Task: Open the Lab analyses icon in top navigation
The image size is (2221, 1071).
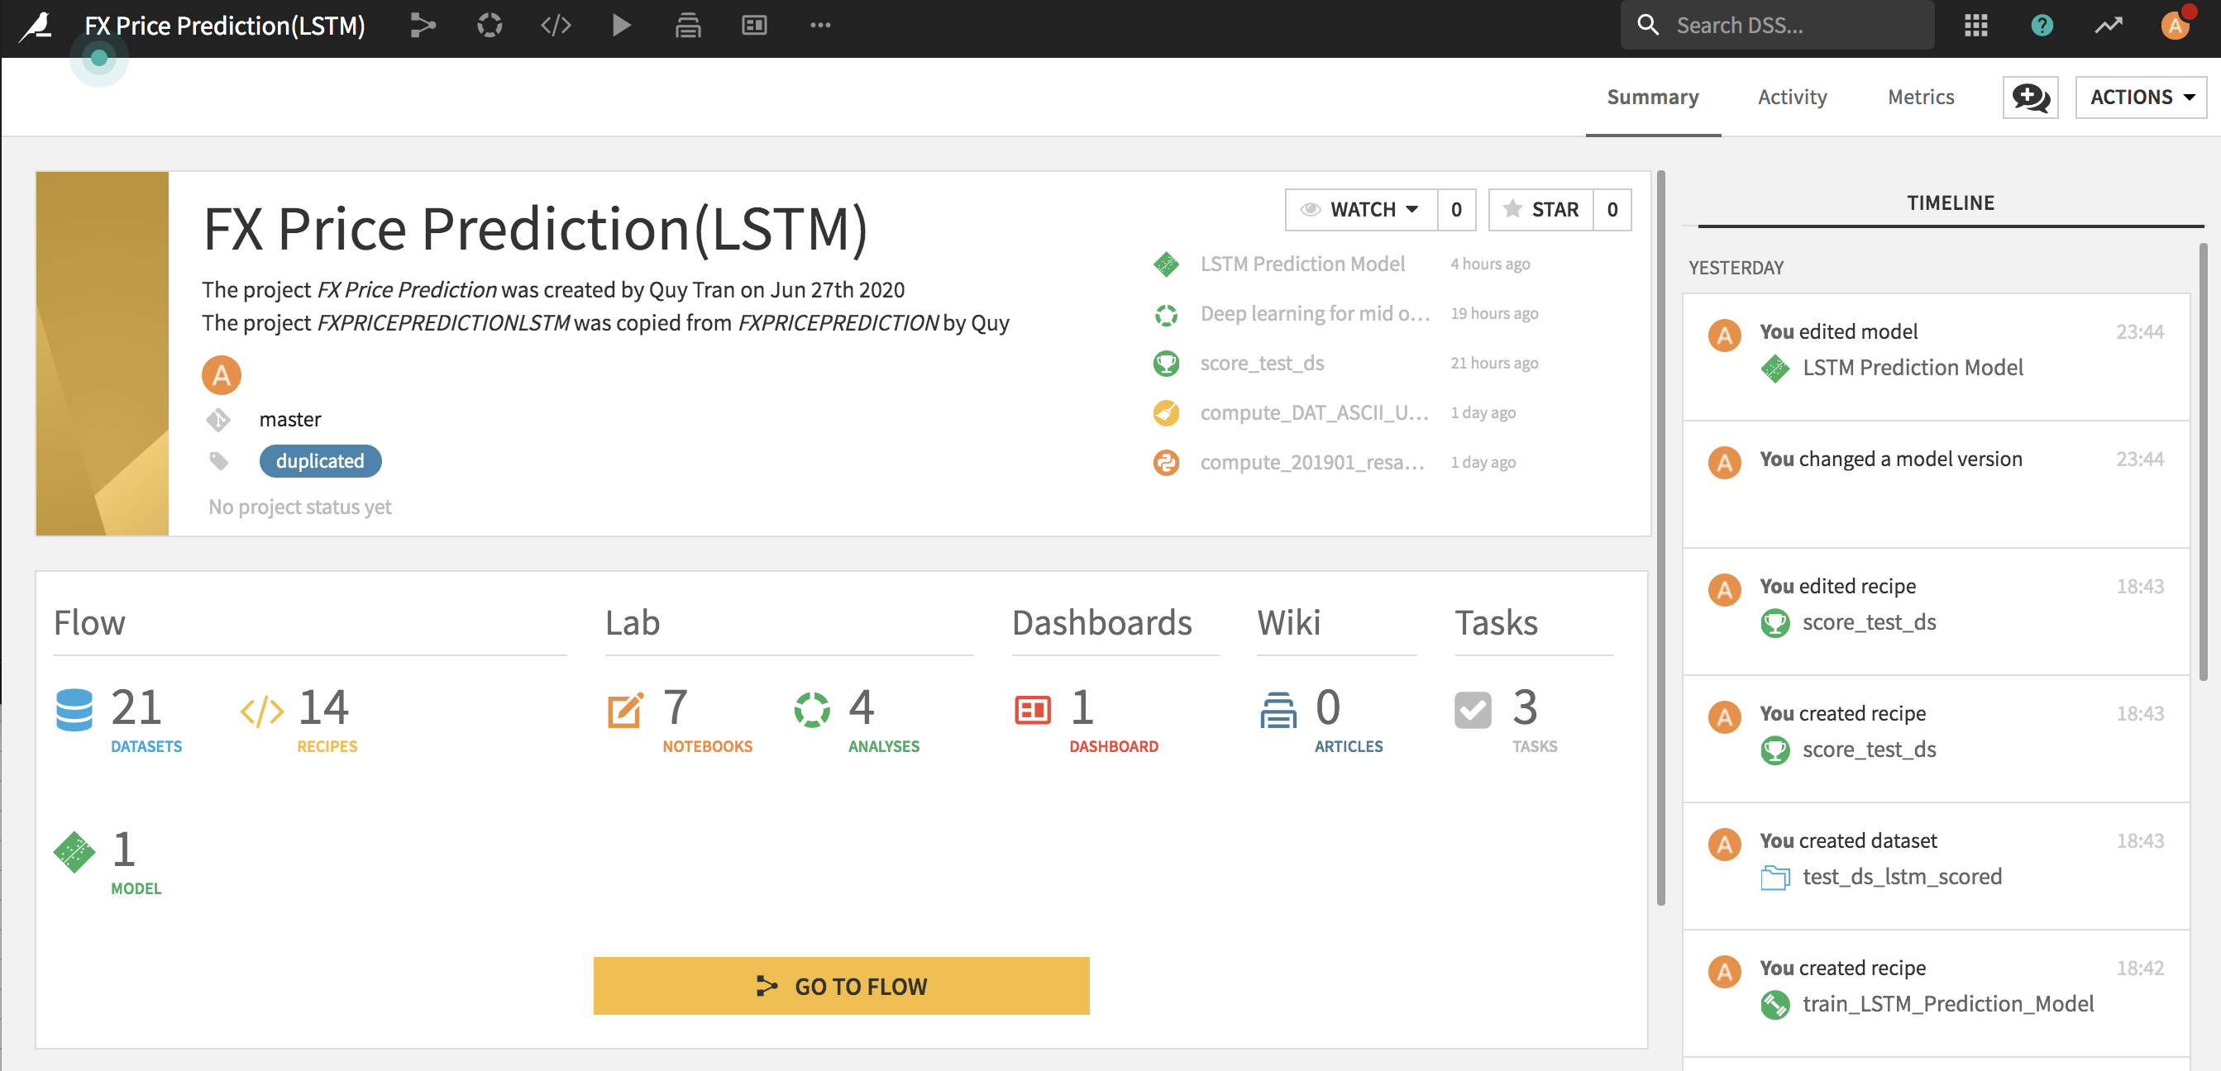Action: pos(489,25)
